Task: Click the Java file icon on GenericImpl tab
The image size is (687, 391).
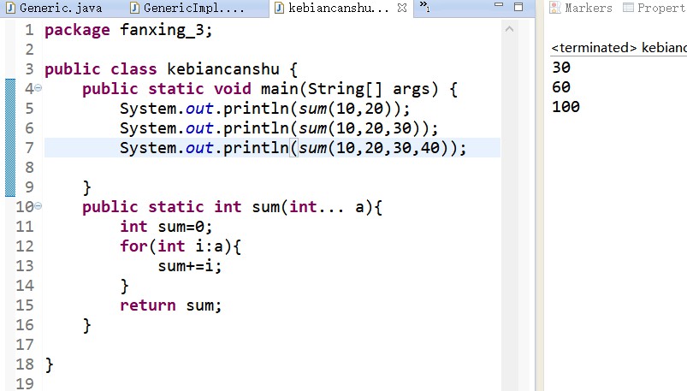Action: (135, 8)
